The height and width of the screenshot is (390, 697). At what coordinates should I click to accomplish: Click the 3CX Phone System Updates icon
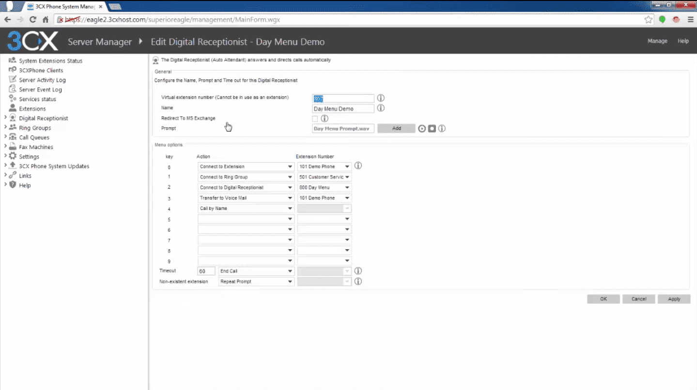(13, 165)
